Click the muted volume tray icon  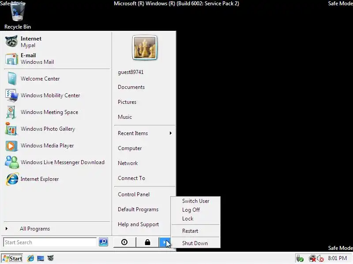click(320, 258)
